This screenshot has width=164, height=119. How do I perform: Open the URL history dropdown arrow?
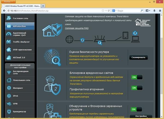pos(106,11)
